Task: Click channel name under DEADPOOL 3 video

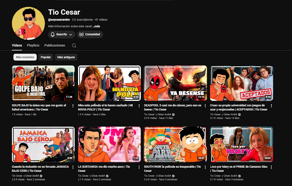Action: [x=157, y=115]
